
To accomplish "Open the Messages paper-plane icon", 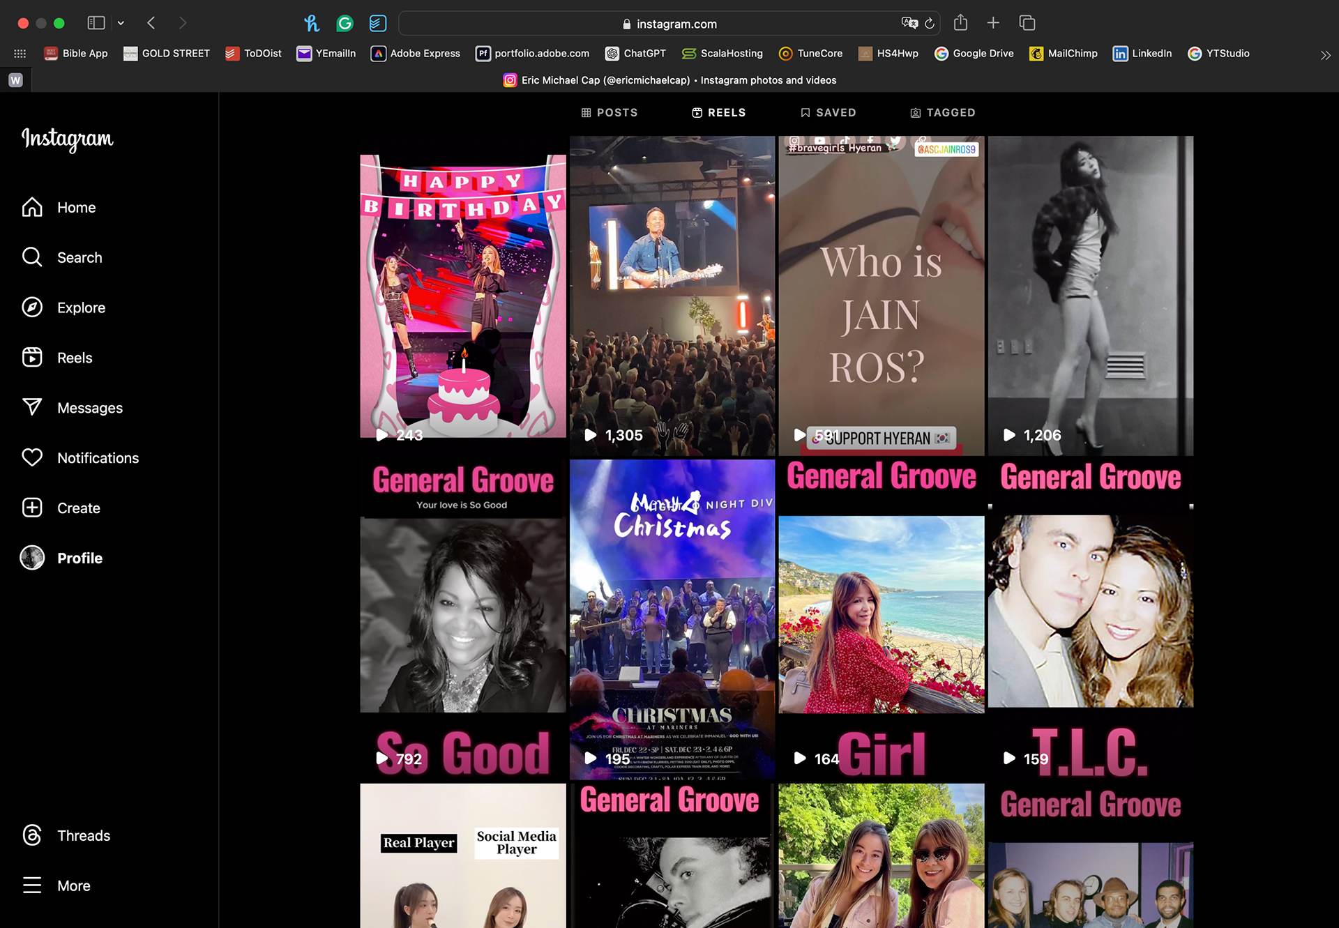I will click(x=32, y=408).
